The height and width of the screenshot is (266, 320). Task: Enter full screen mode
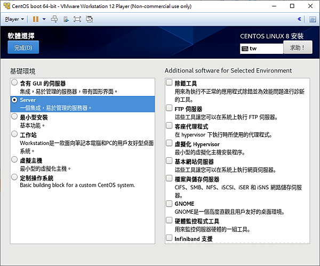coord(77,19)
